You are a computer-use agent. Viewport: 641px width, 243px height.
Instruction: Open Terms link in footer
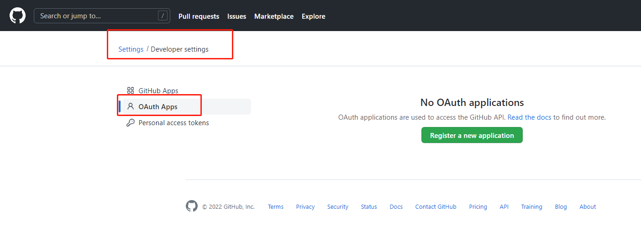tap(276, 207)
